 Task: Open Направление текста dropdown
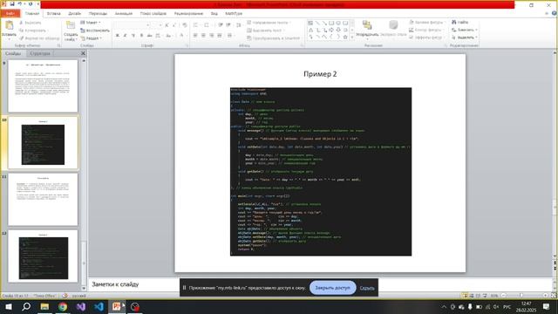tap(269, 23)
